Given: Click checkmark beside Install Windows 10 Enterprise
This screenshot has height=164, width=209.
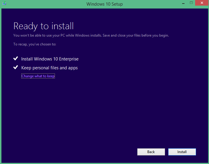Looking at the screenshot, I should click(x=16, y=59).
